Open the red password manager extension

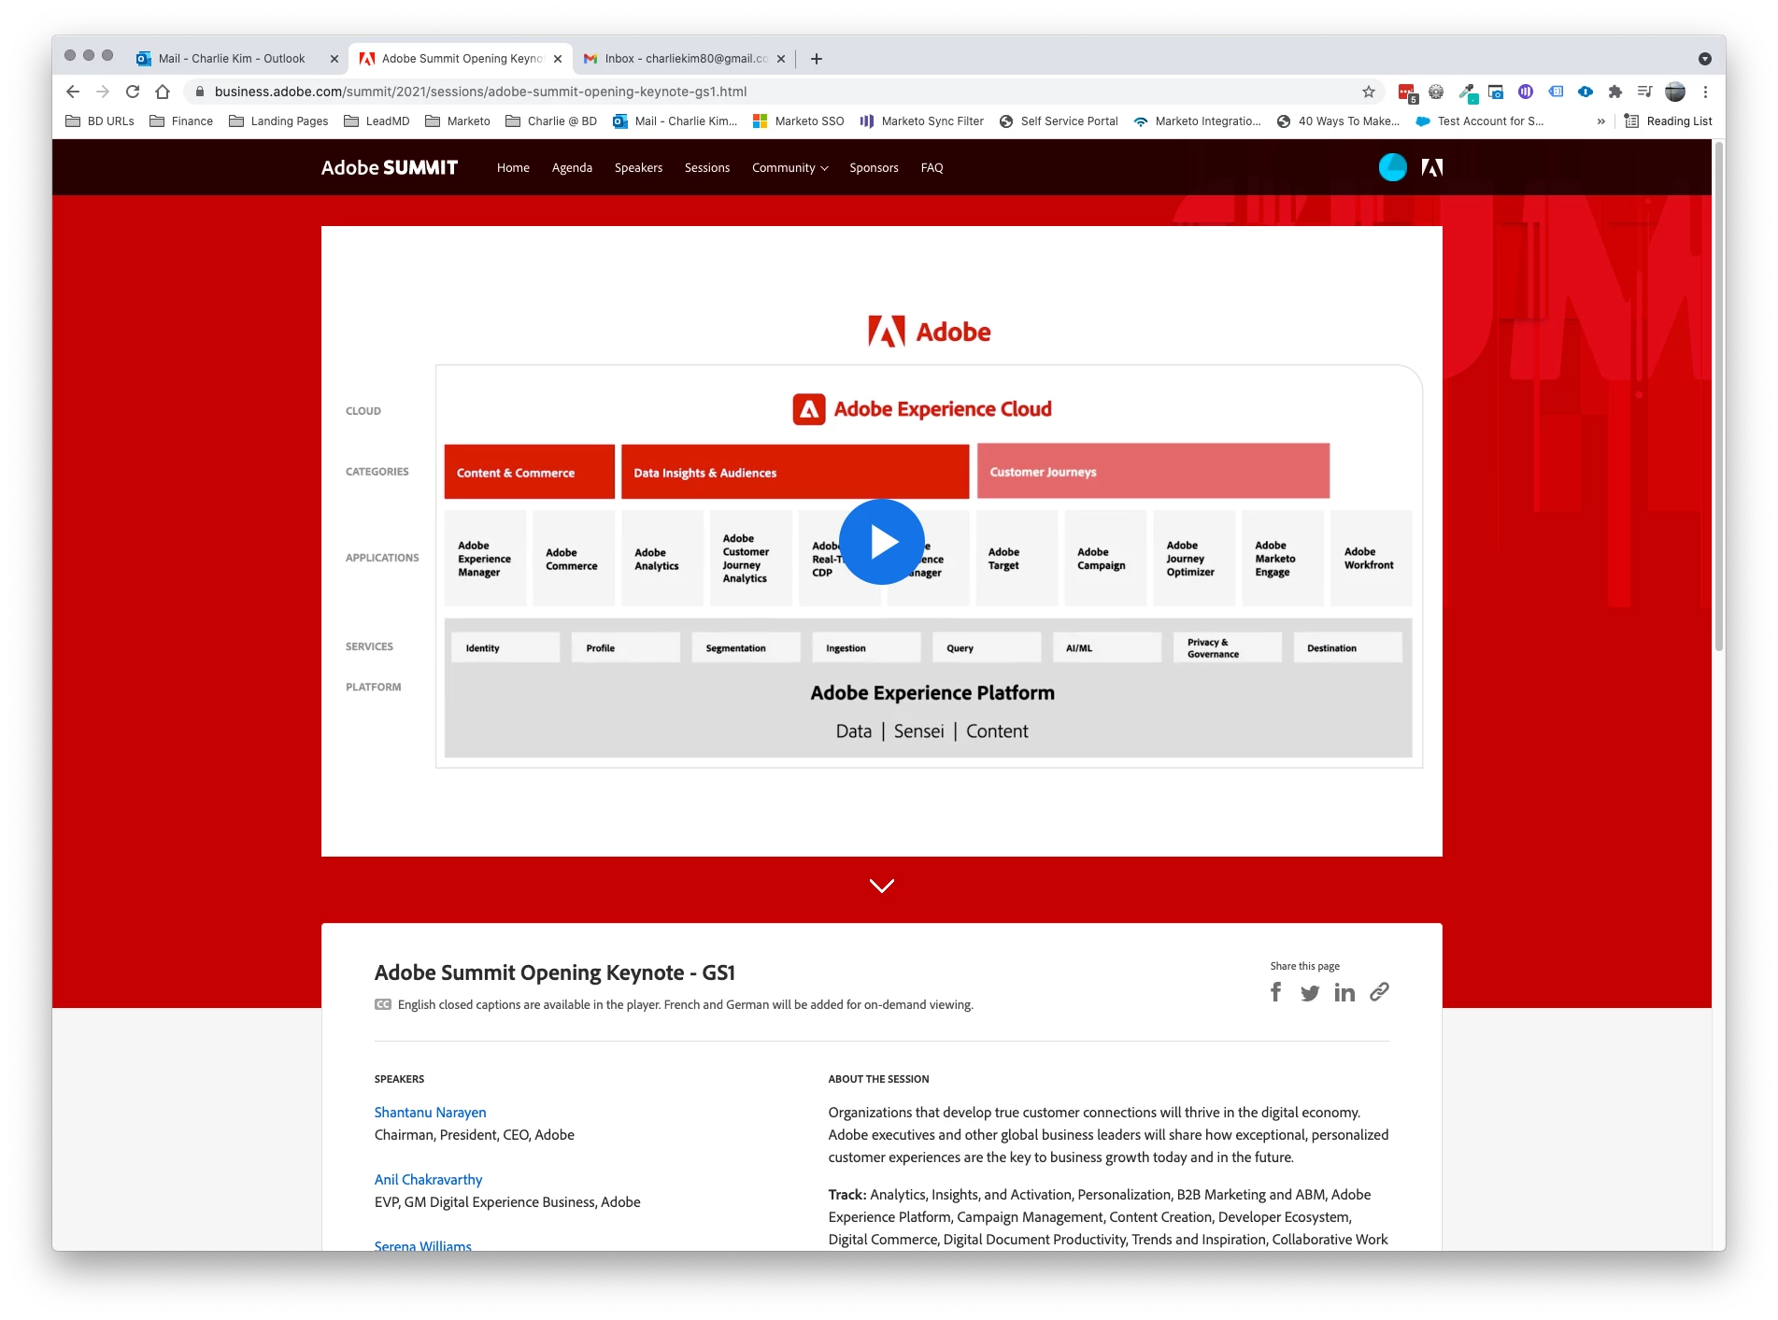(1407, 92)
